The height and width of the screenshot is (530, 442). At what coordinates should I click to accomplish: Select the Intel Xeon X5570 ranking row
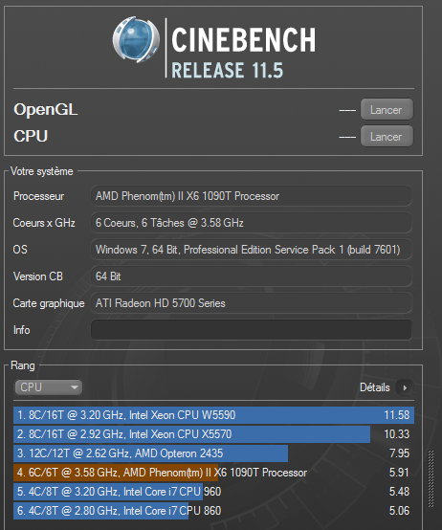click(x=213, y=434)
